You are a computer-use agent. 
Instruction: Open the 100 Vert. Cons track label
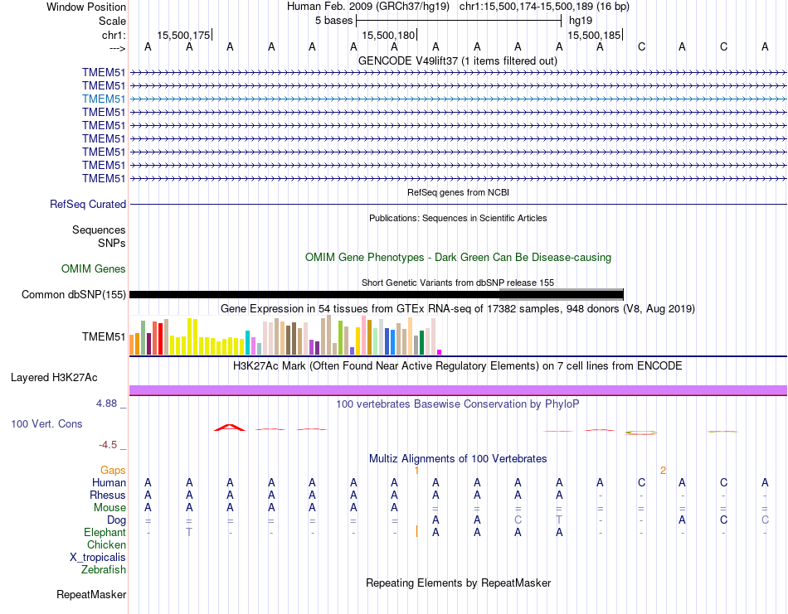click(46, 423)
